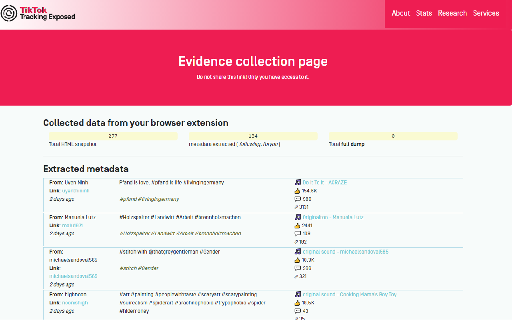Click comment bubble icon next to 109
512x320 pixels.
[298, 234]
